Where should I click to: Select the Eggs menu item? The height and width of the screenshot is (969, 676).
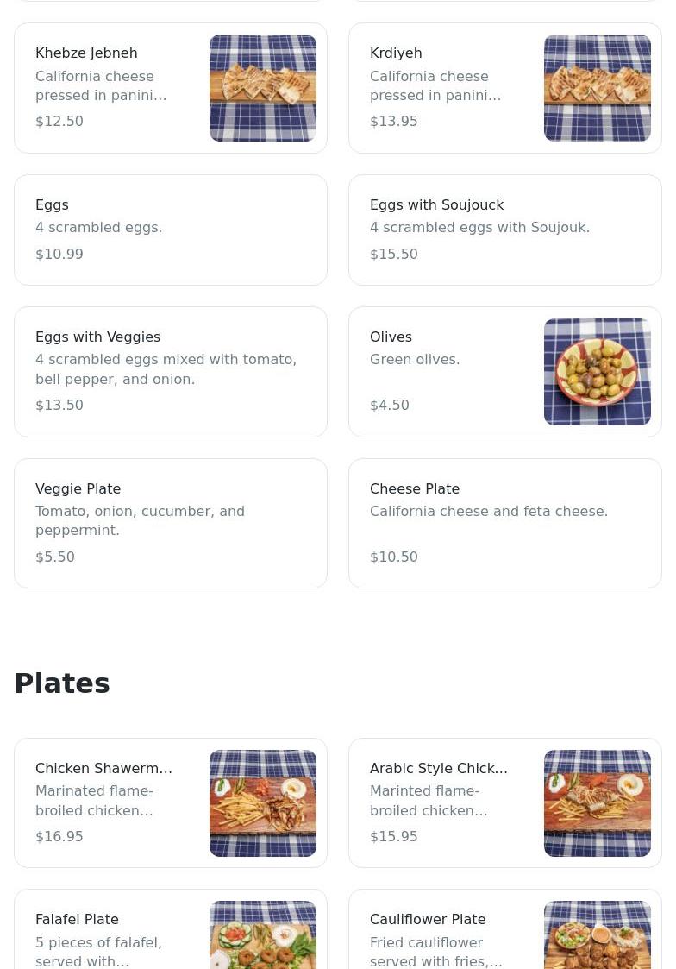(171, 230)
